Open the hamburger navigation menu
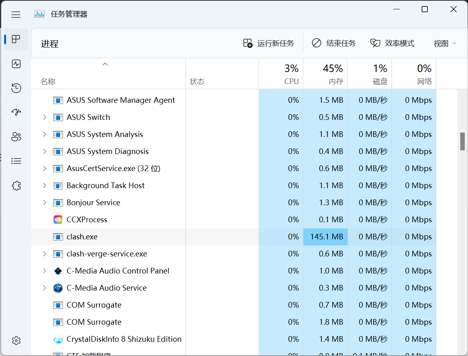 tap(16, 14)
